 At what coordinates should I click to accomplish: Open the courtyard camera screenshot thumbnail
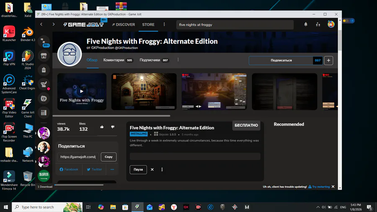214,92
